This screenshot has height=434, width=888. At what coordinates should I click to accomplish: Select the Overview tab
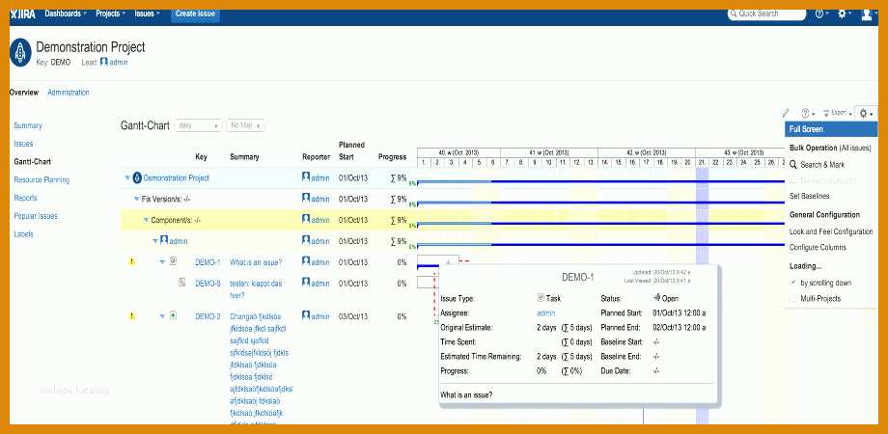pos(24,93)
